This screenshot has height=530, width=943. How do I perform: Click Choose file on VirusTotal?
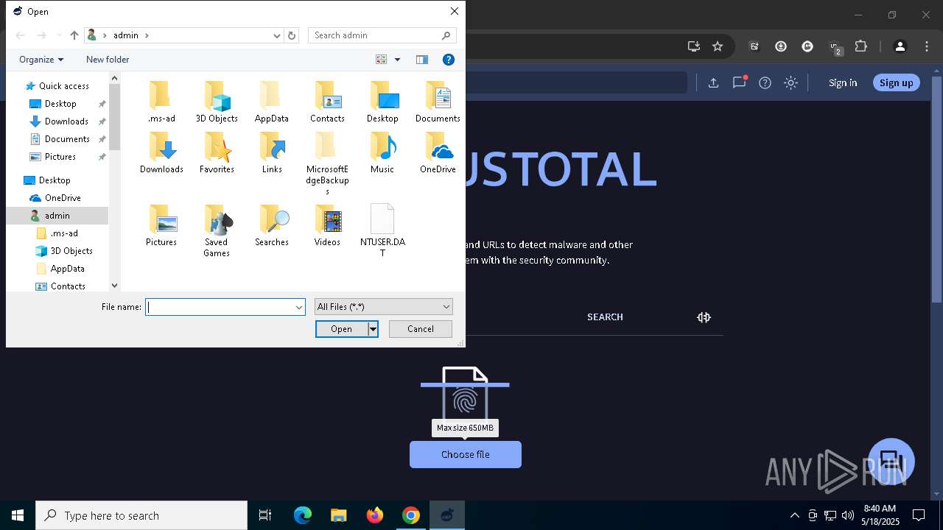point(466,455)
